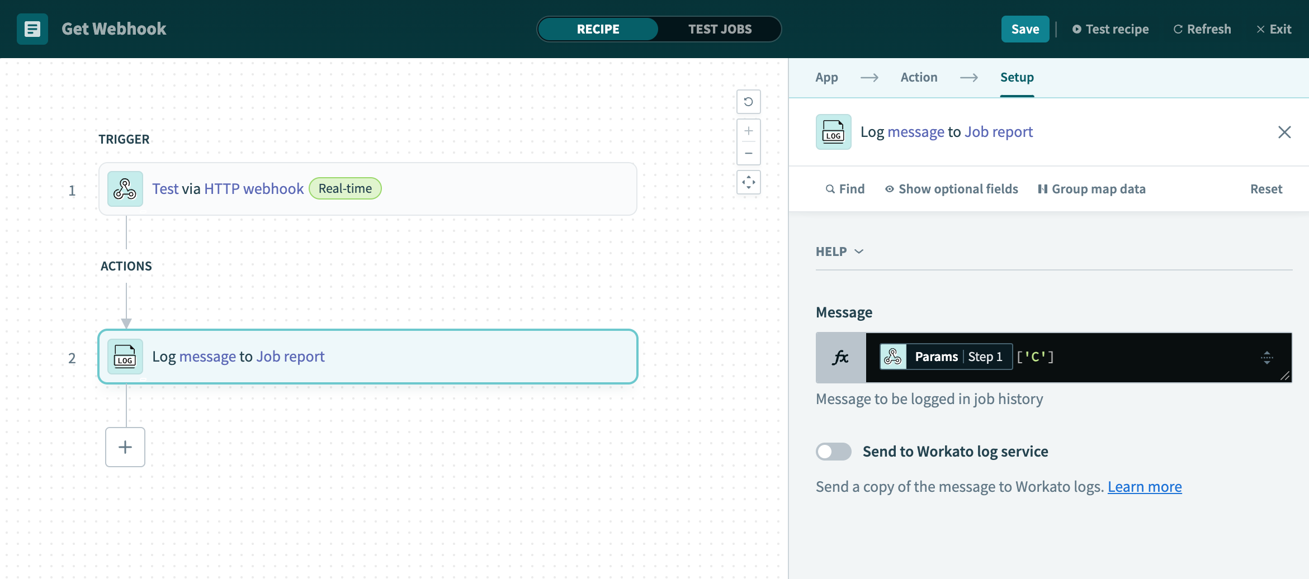Screen dimensions: 1309x579
Task: Open text/formula mode switcher in Message field
Action: tap(1267, 358)
